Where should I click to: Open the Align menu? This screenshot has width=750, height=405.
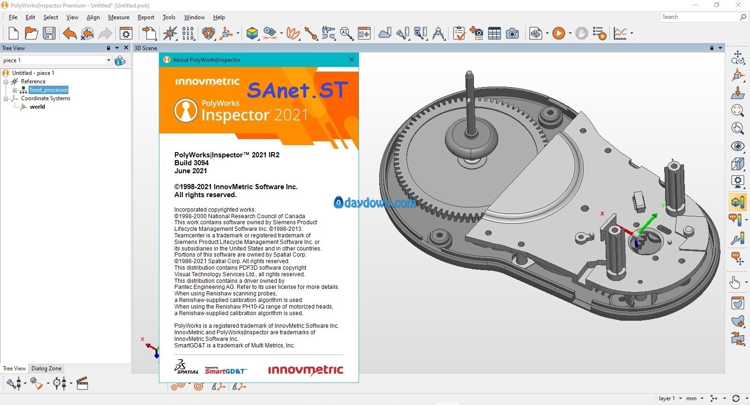tap(93, 17)
